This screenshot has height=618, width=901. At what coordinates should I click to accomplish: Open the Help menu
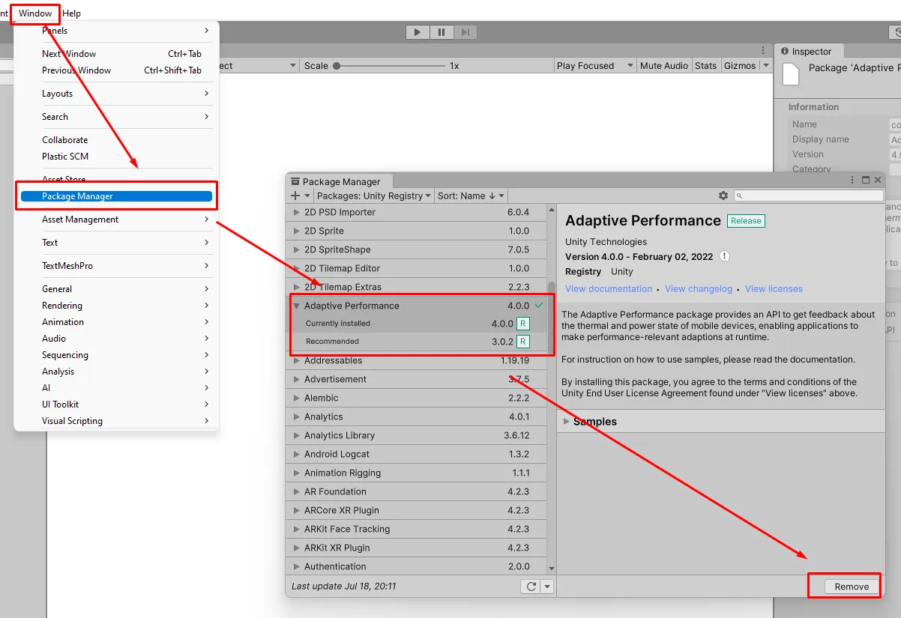(72, 13)
